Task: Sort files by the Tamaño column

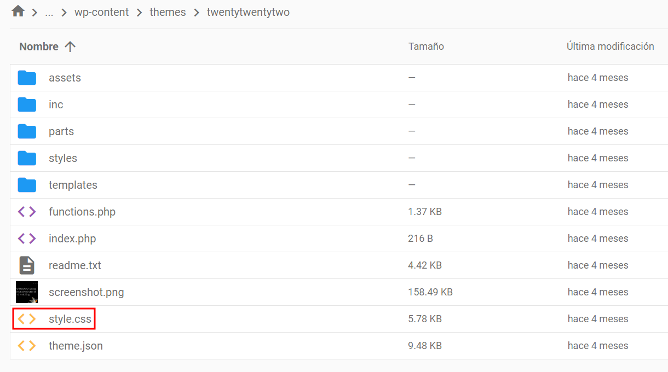Action: coord(426,47)
